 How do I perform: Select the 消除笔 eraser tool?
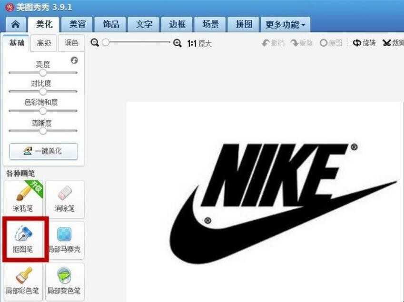click(65, 199)
